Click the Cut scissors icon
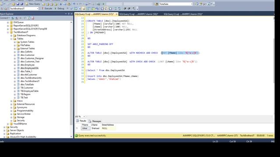The image size is (280, 157). pyautogui.click(x=61, y=4)
